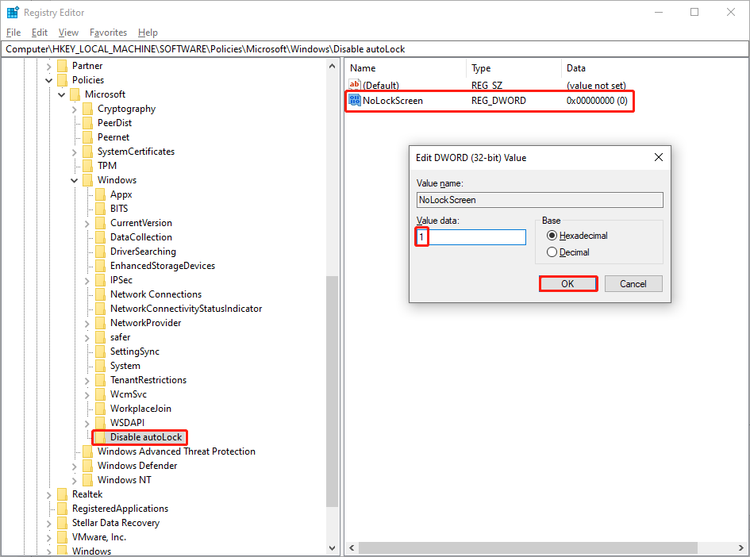This screenshot has width=750, height=557.
Task: Select the Policies folder icon
Action: click(62, 80)
